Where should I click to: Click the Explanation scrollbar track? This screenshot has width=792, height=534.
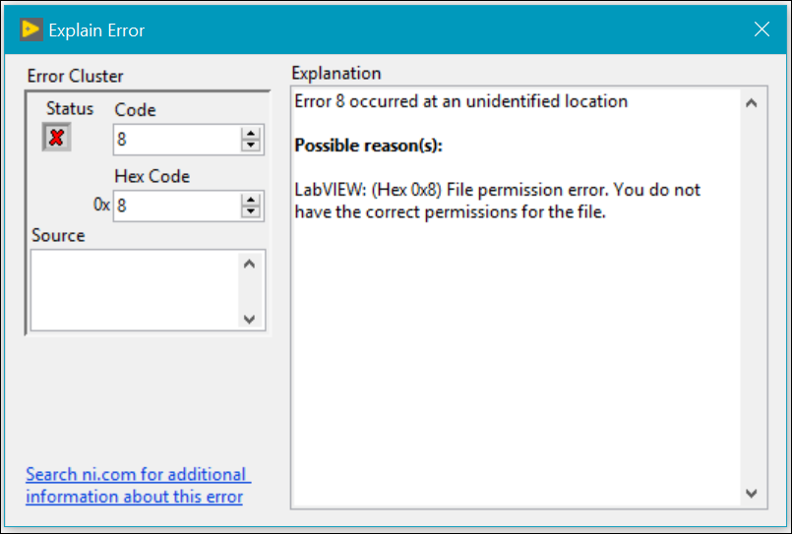pos(752,298)
